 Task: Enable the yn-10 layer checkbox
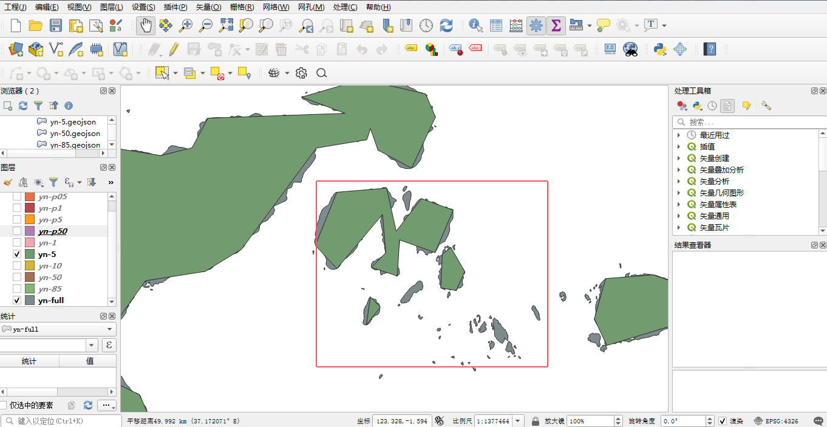coord(17,266)
